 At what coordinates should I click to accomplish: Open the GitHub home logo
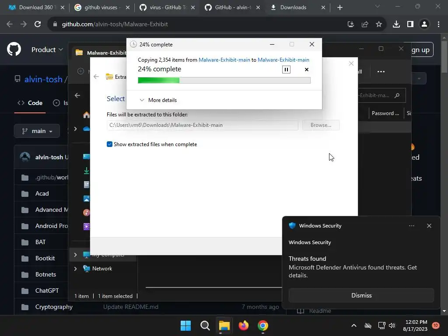click(14, 49)
